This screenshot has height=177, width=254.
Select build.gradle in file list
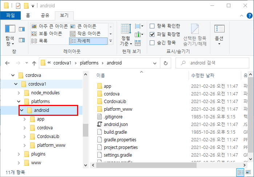coord(115,132)
